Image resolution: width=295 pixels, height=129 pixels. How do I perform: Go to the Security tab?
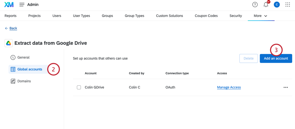pos(236,16)
